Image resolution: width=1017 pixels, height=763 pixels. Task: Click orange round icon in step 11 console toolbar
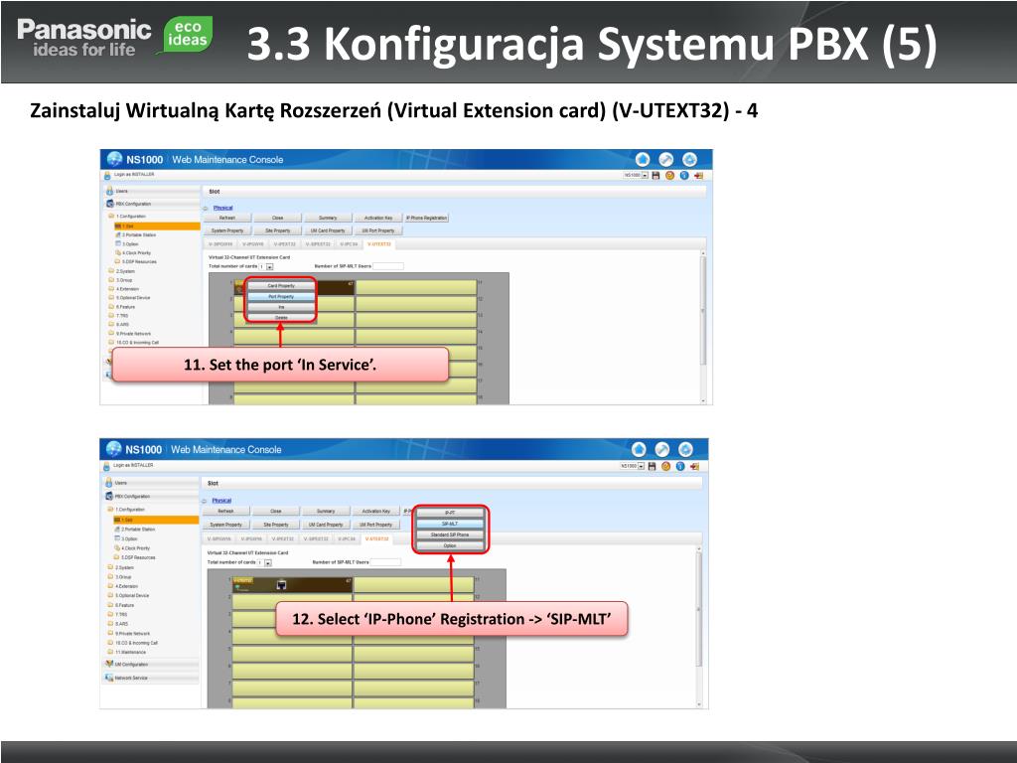click(x=670, y=176)
